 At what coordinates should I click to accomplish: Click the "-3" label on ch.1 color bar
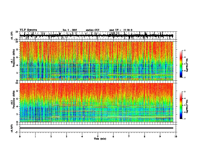[184, 50]
